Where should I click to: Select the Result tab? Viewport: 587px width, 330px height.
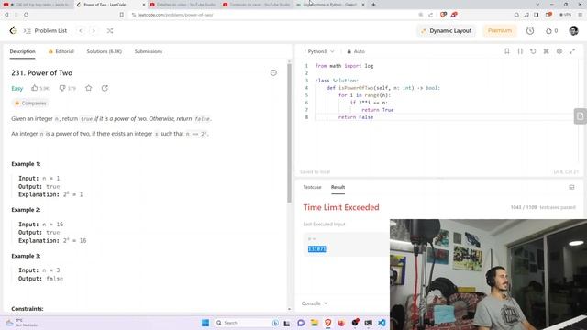[x=338, y=187]
